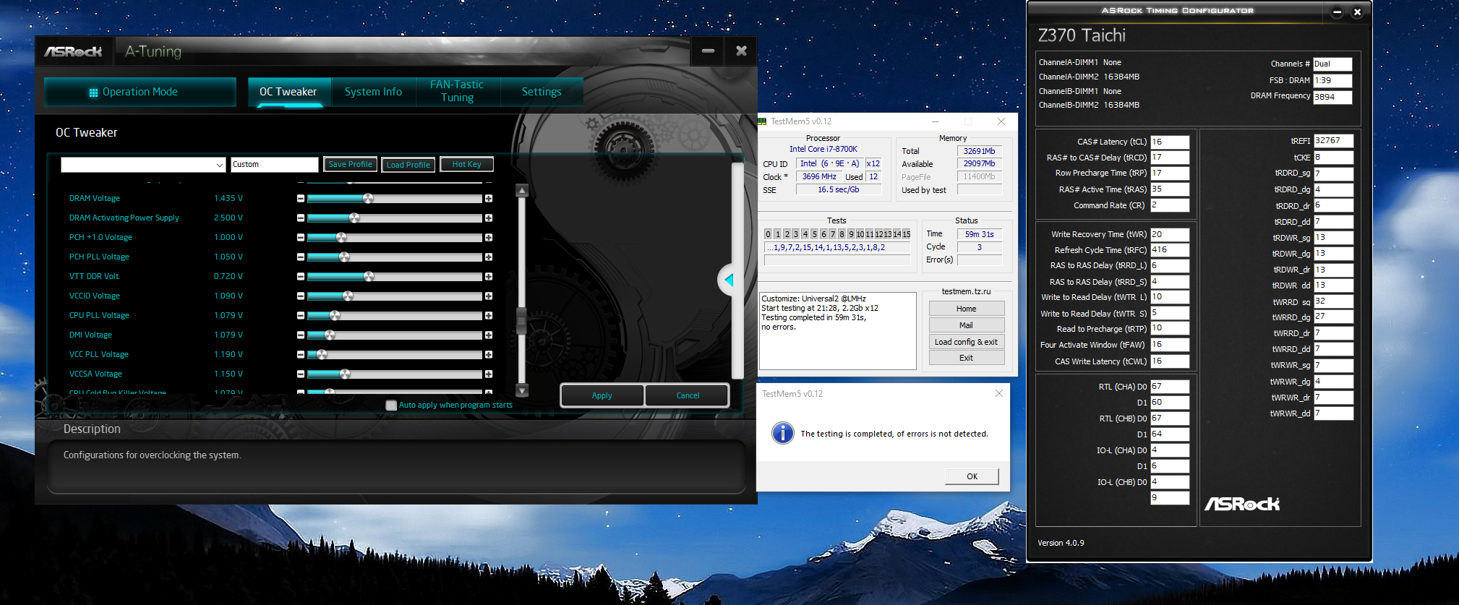Click the voltage list scrollbar thumb
Screen dimensions: 1459x605
point(522,320)
